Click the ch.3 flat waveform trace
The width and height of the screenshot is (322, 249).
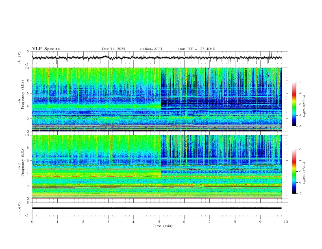[157, 208]
